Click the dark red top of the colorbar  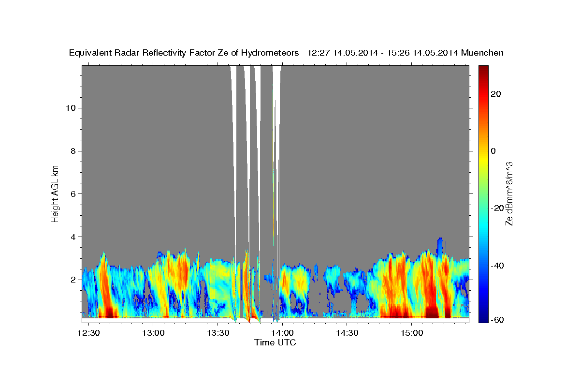click(x=483, y=69)
